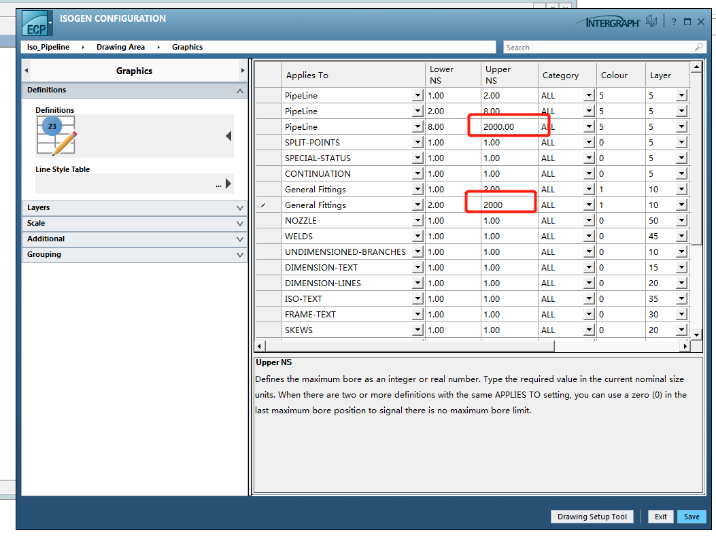Click the arrow after Drawing Area breadcrumb
The image size is (716, 537).
[x=158, y=47]
